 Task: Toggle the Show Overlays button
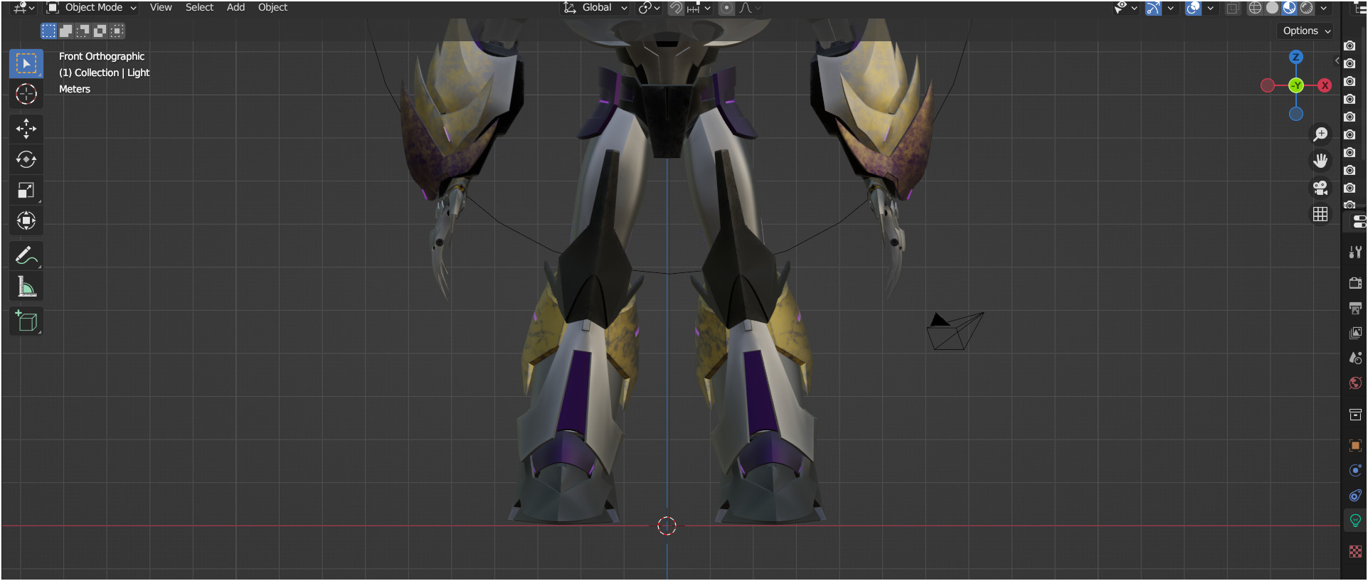click(1193, 8)
